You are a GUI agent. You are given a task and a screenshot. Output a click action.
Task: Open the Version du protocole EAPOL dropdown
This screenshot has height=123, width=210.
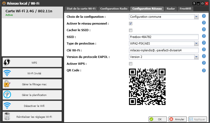196,57
